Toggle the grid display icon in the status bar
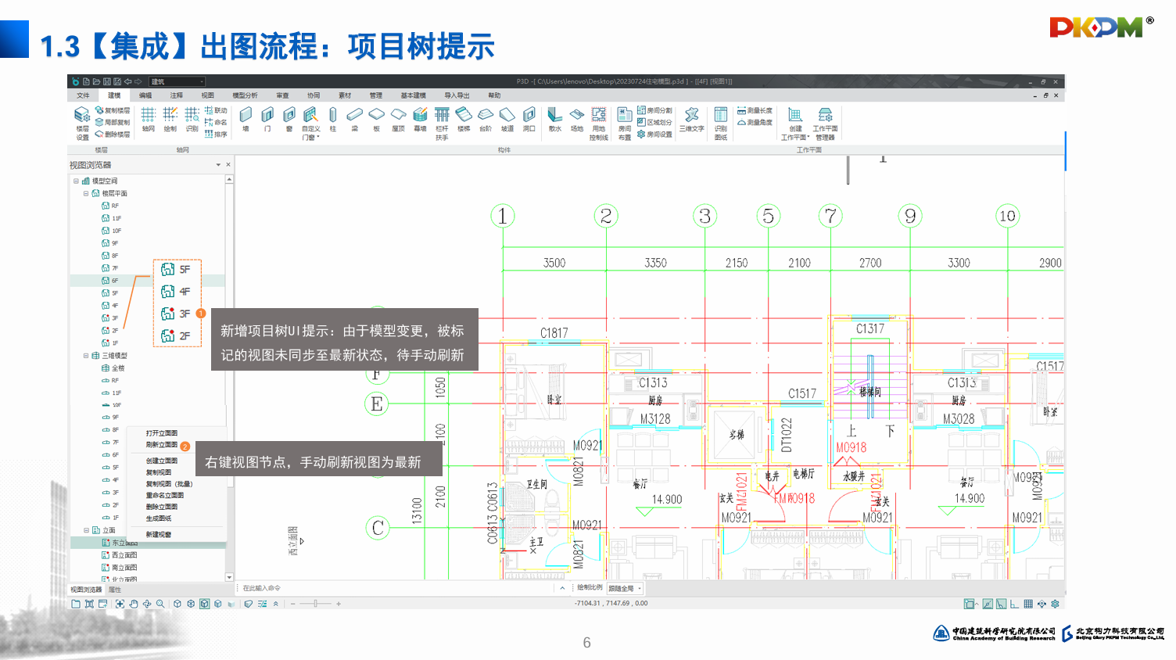The width and height of the screenshot is (1176, 660). 1028,604
